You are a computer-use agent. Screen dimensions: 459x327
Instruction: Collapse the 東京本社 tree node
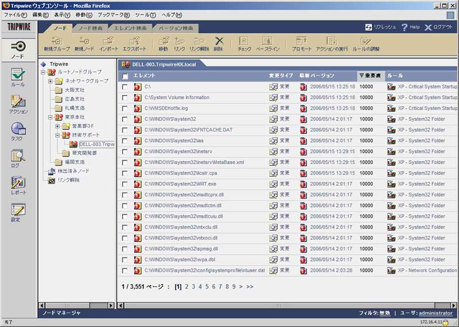(50, 117)
